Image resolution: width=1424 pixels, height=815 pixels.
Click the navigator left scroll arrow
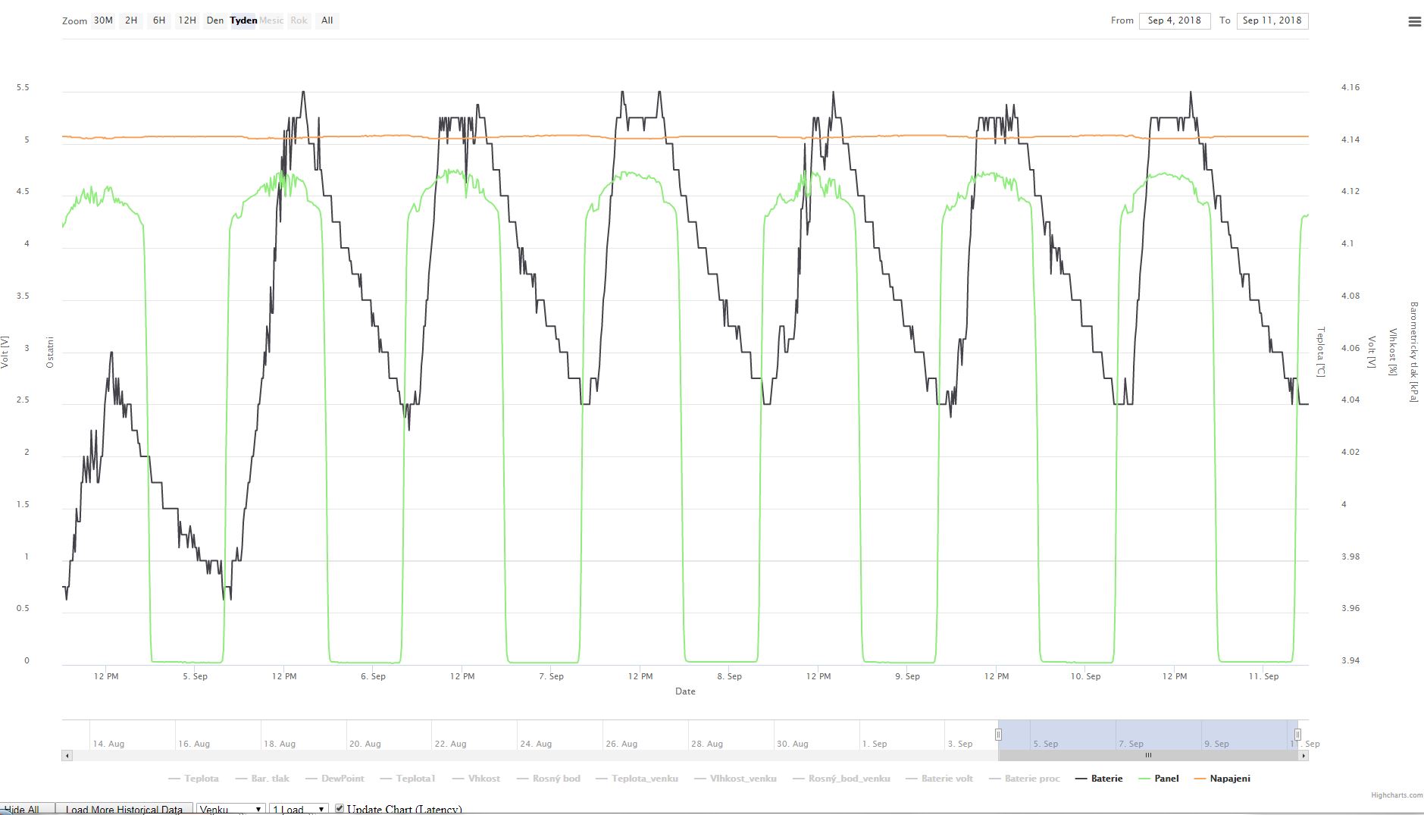[x=67, y=755]
